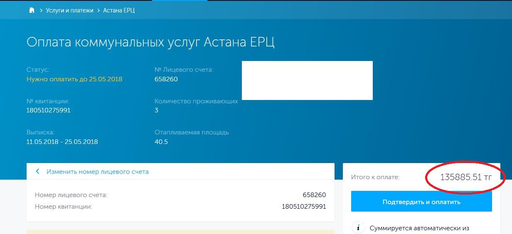Viewport: 512px width, 234px height.
Task: Open the Астана ЕРЦ breadcrumb
Action: point(119,10)
